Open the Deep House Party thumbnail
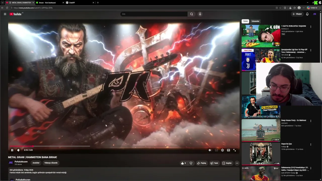 [261, 130]
